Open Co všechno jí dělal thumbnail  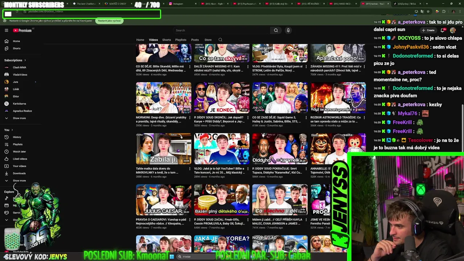tap(280, 200)
